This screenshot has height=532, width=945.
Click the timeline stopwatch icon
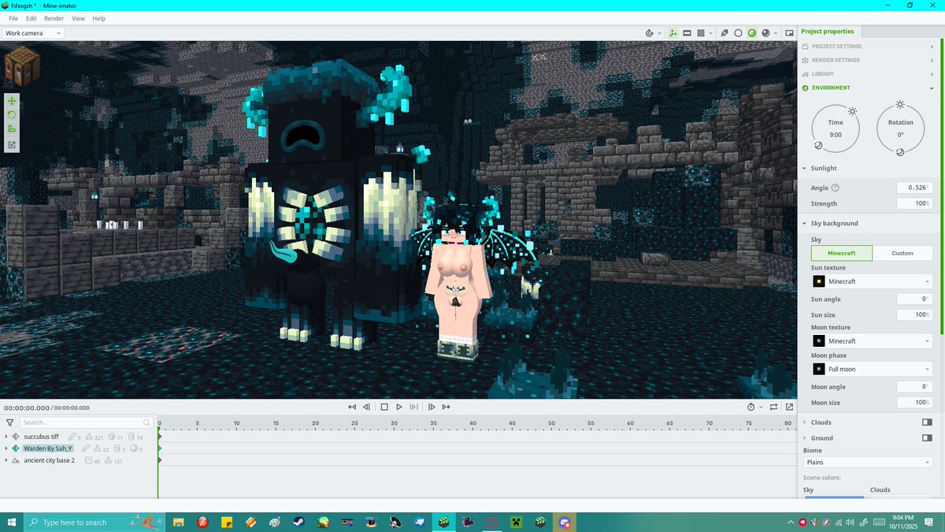(751, 407)
